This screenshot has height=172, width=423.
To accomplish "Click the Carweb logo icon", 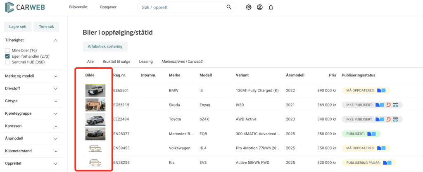I will click(x=10, y=7).
